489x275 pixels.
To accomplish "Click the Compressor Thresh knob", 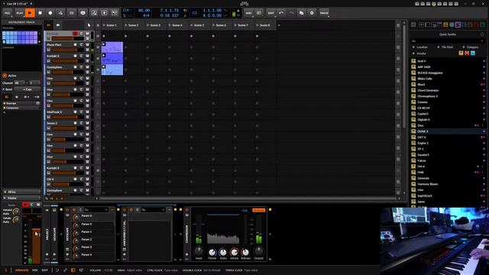I will pos(212,251).
